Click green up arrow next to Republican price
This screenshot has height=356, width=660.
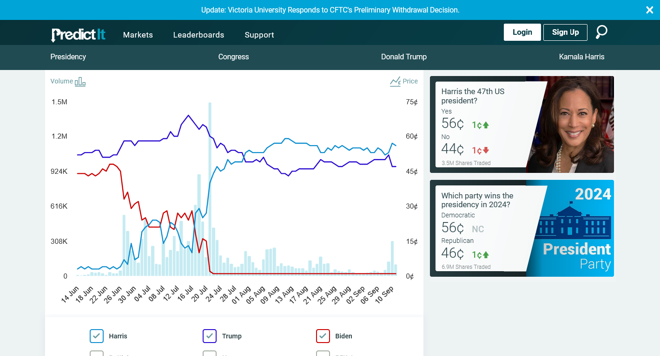(486, 254)
